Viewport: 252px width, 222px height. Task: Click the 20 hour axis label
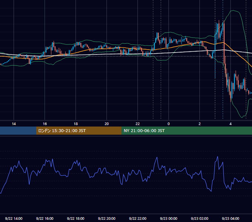pyautogui.click(x=107, y=124)
